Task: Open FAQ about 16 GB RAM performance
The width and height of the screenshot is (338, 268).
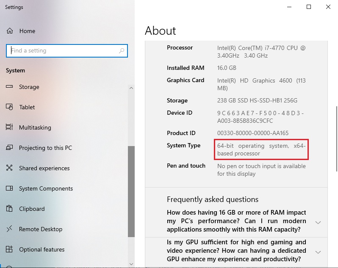Action: [236, 221]
